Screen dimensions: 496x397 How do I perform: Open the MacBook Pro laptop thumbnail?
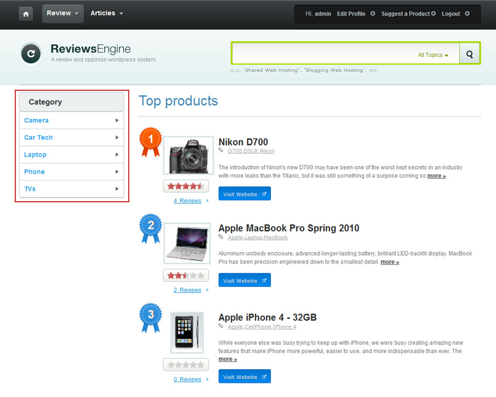coord(187,243)
